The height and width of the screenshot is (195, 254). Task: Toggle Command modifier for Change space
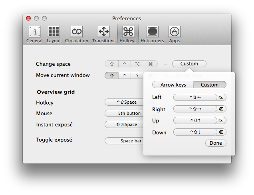(x=151, y=64)
